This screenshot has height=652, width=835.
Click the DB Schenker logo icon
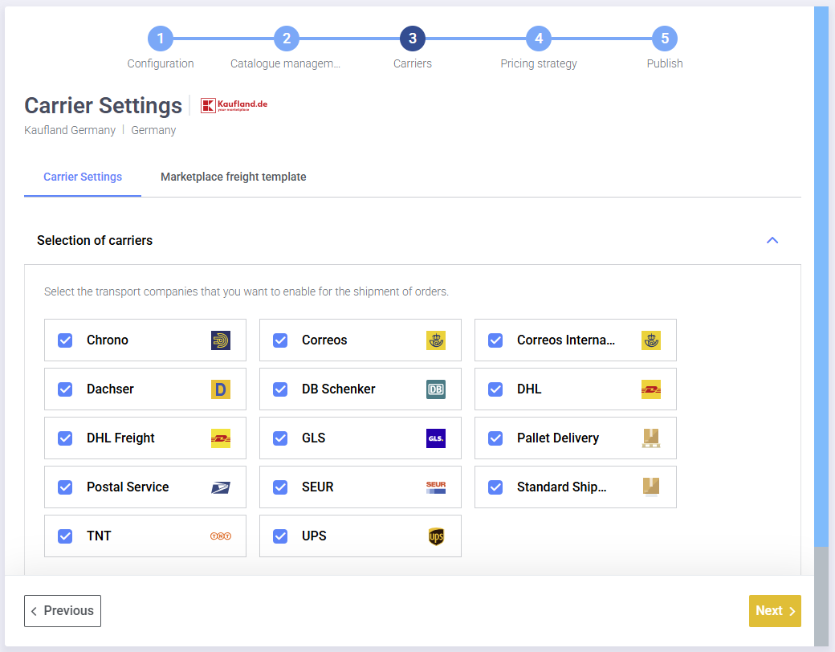click(x=435, y=389)
